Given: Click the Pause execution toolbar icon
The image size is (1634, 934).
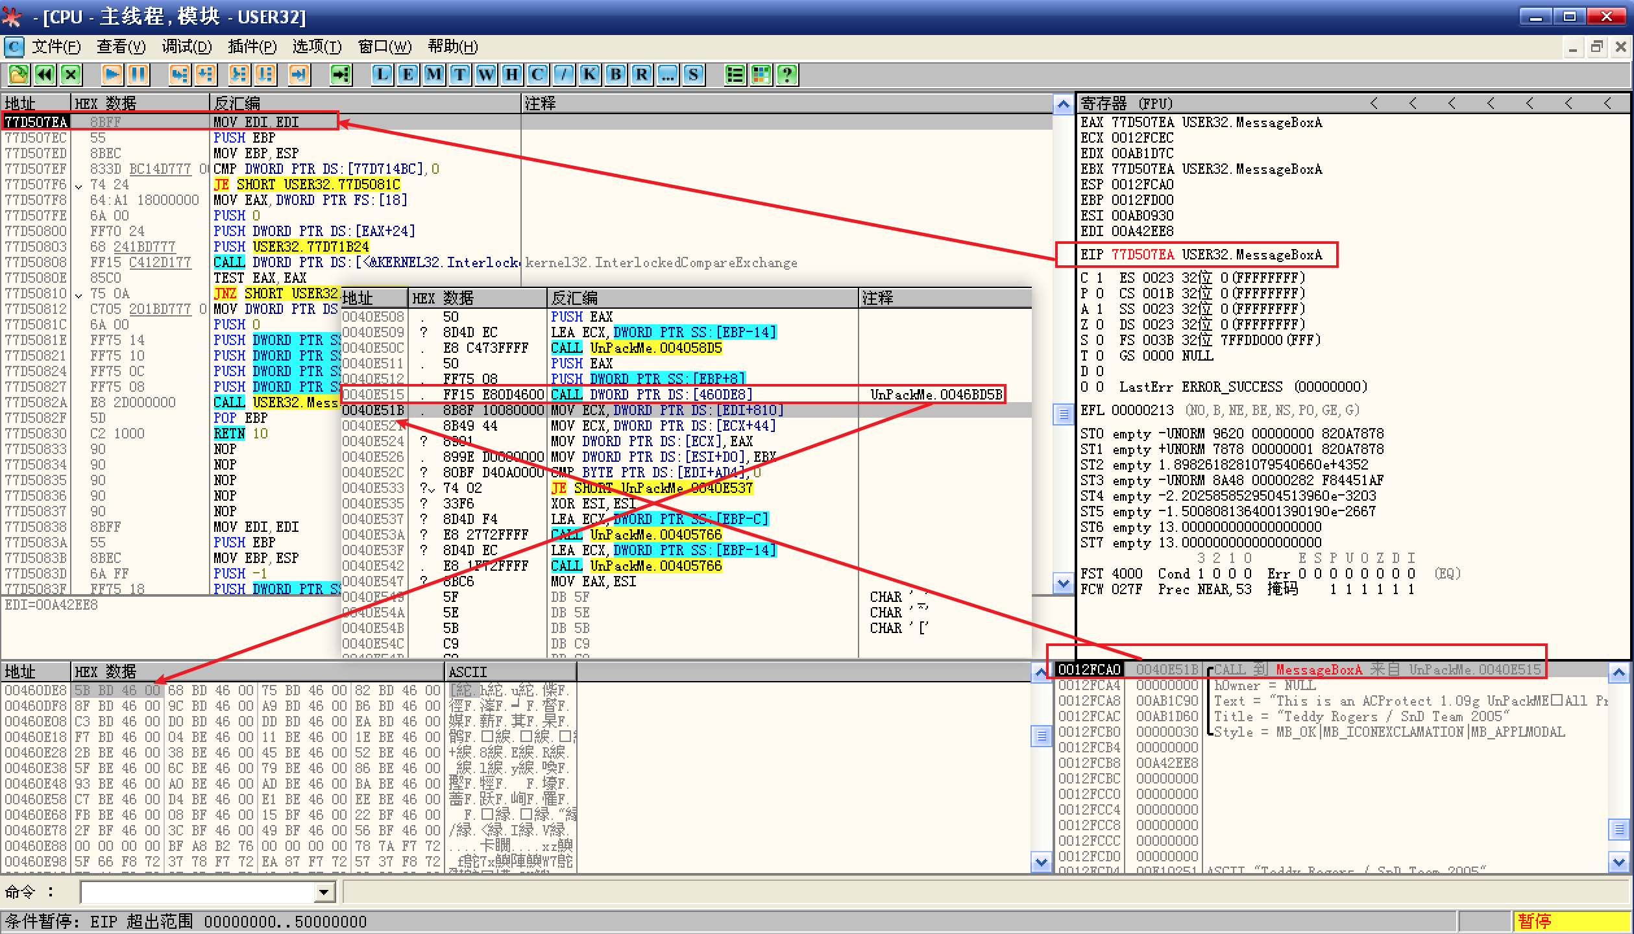Looking at the screenshot, I should tap(138, 75).
